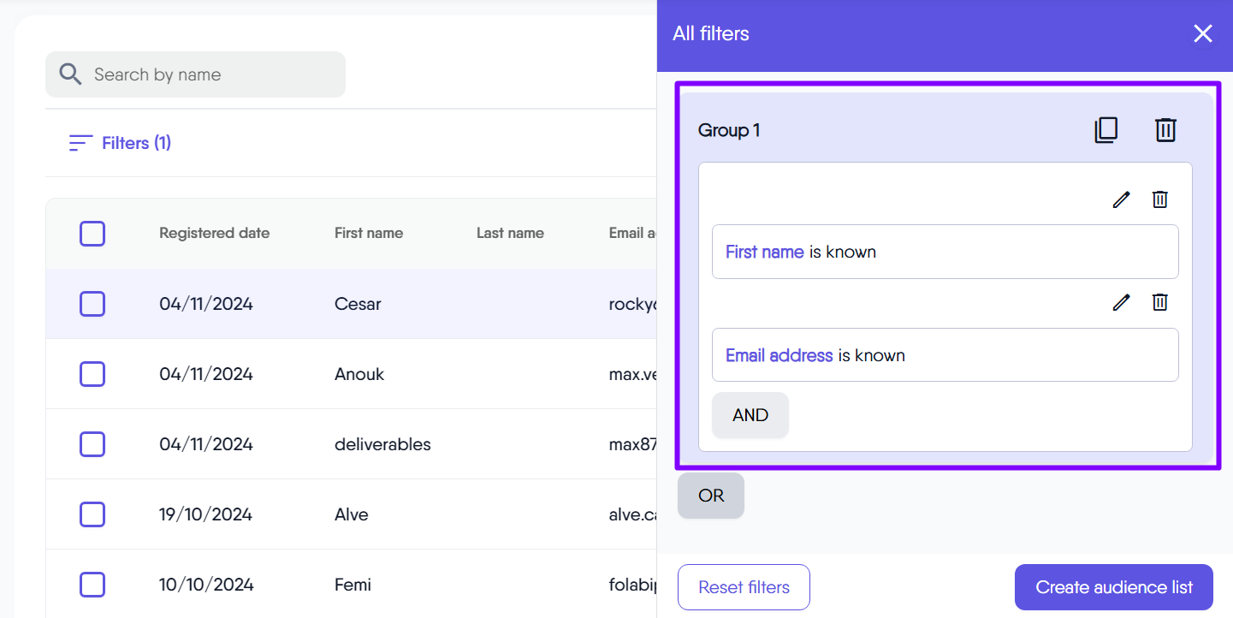
Task: Edit the First name filter with the pencil icon
Action: pyautogui.click(x=1121, y=199)
